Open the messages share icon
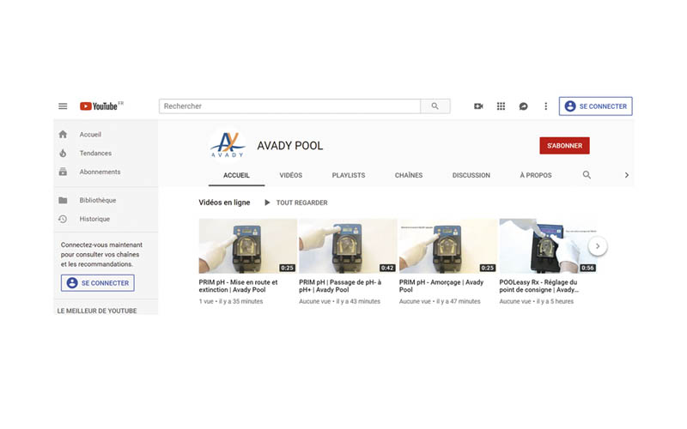This screenshot has height=429, width=687. point(523,106)
